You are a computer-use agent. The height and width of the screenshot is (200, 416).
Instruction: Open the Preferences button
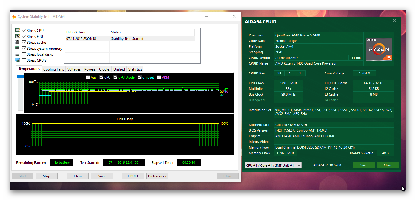(x=157, y=176)
